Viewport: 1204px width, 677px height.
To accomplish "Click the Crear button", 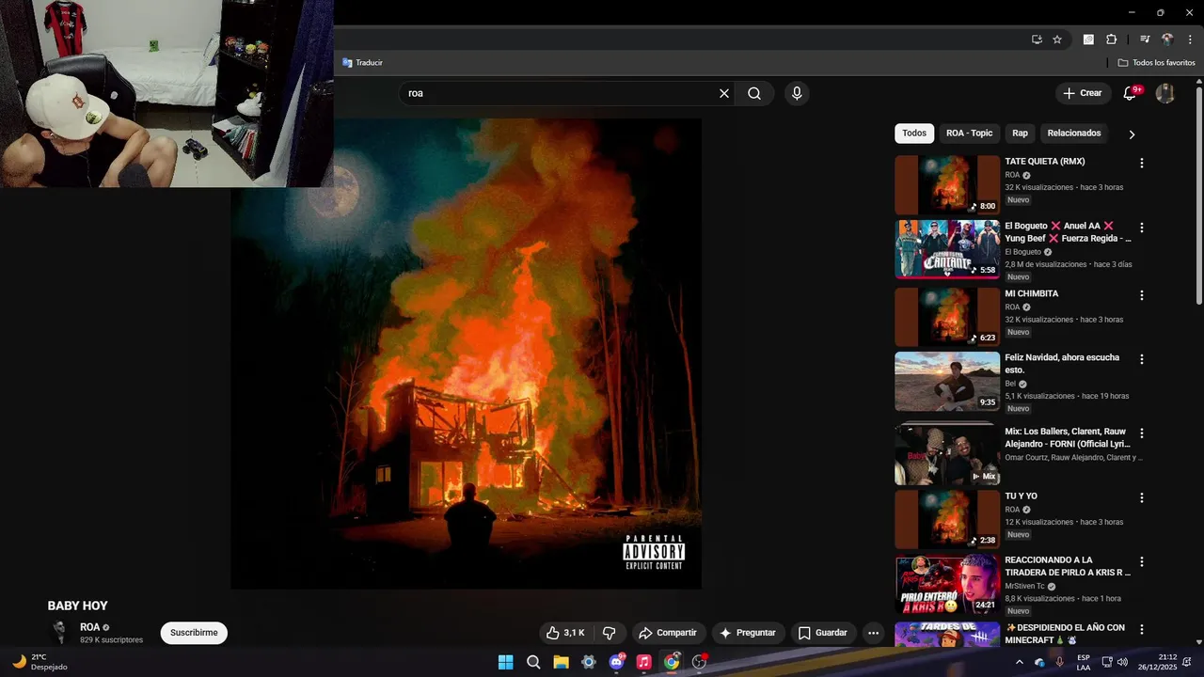I will (x=1082, y=93).
